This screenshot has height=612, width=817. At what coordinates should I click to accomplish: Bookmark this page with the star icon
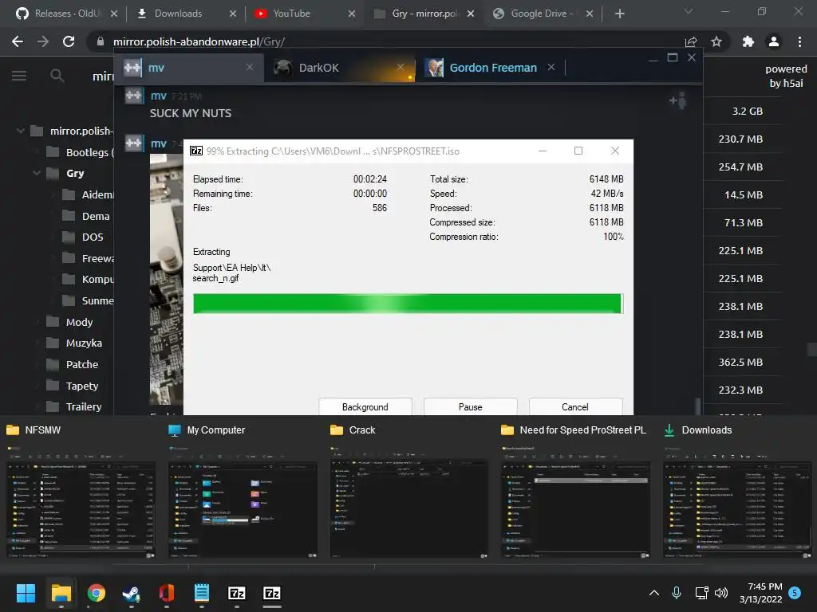(716, 41)
